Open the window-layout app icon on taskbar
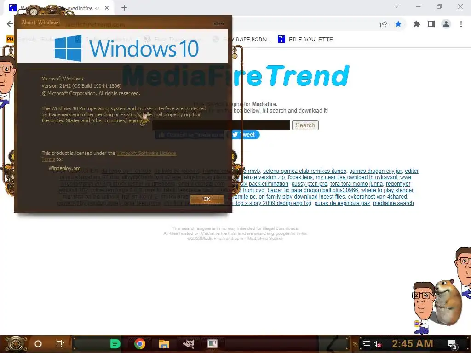 [213, 344]
